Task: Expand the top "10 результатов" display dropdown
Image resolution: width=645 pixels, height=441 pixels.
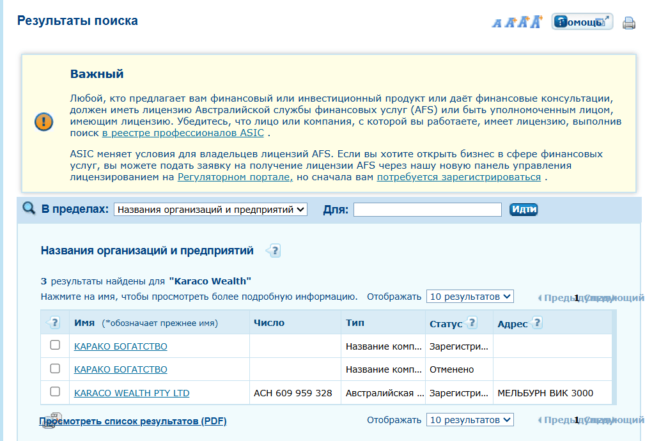Action: 470,297
